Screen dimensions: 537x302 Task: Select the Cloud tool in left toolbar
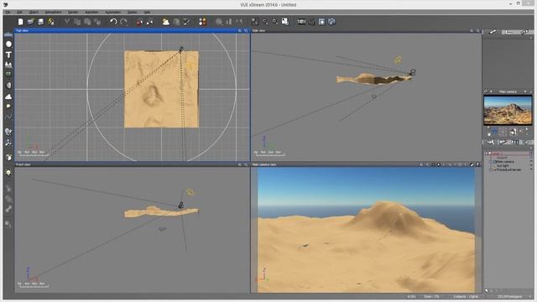8,96
